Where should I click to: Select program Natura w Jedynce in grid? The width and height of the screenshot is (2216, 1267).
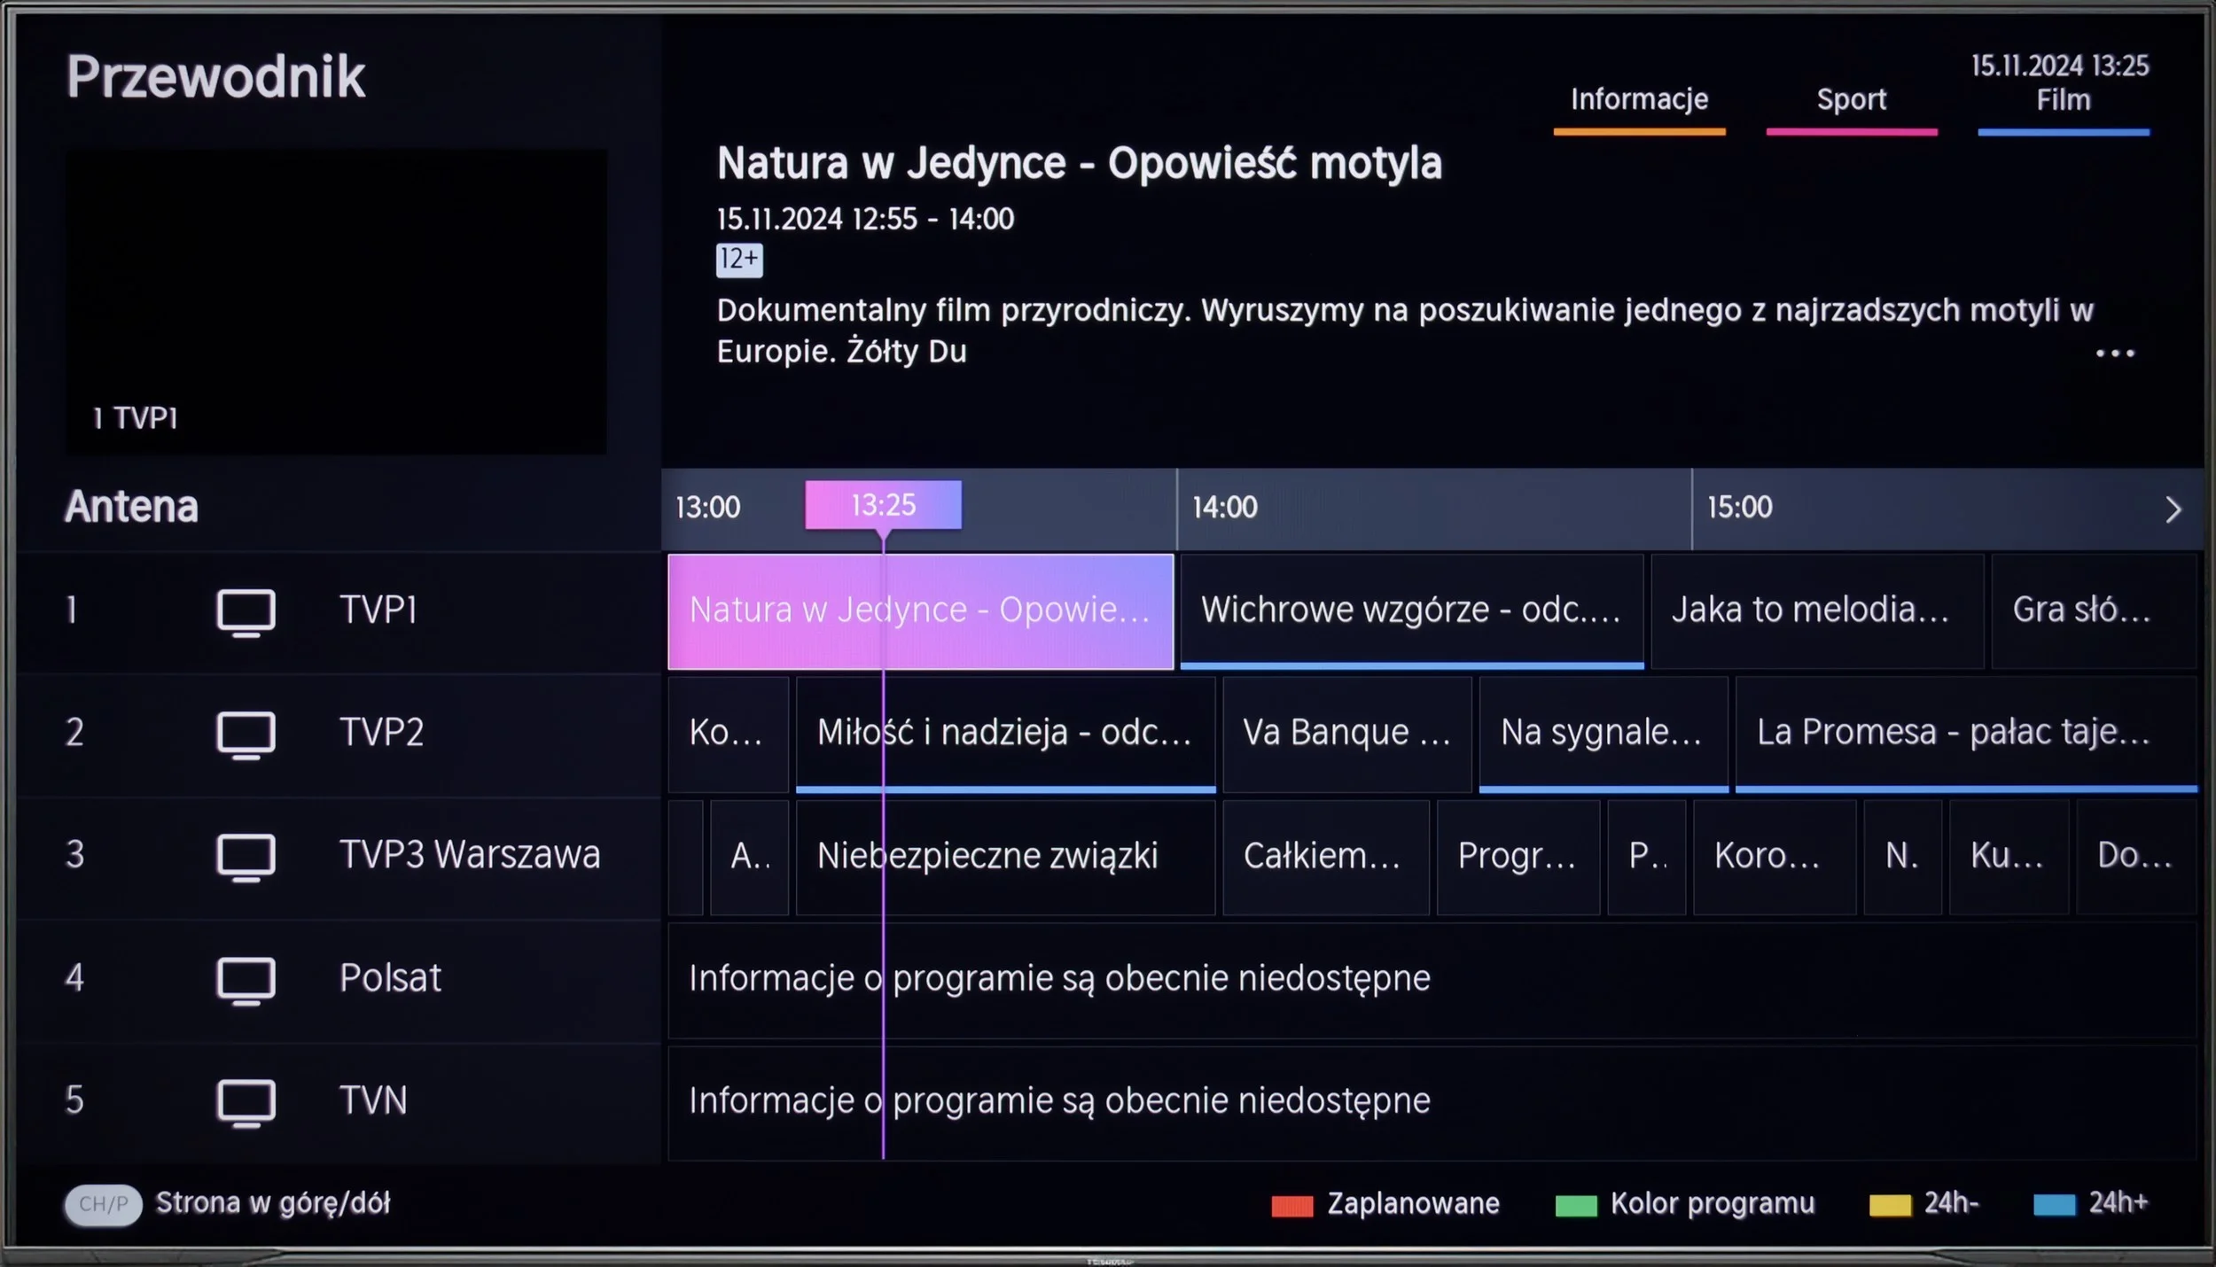coord(920,611)
